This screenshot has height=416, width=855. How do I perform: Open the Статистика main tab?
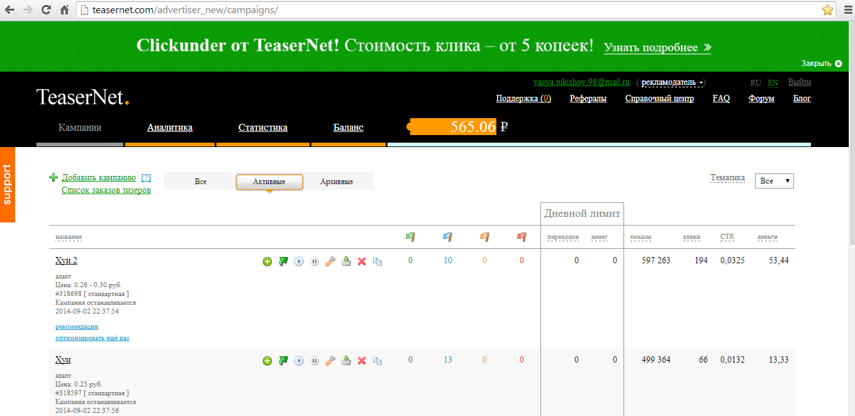tap(263, 128)
